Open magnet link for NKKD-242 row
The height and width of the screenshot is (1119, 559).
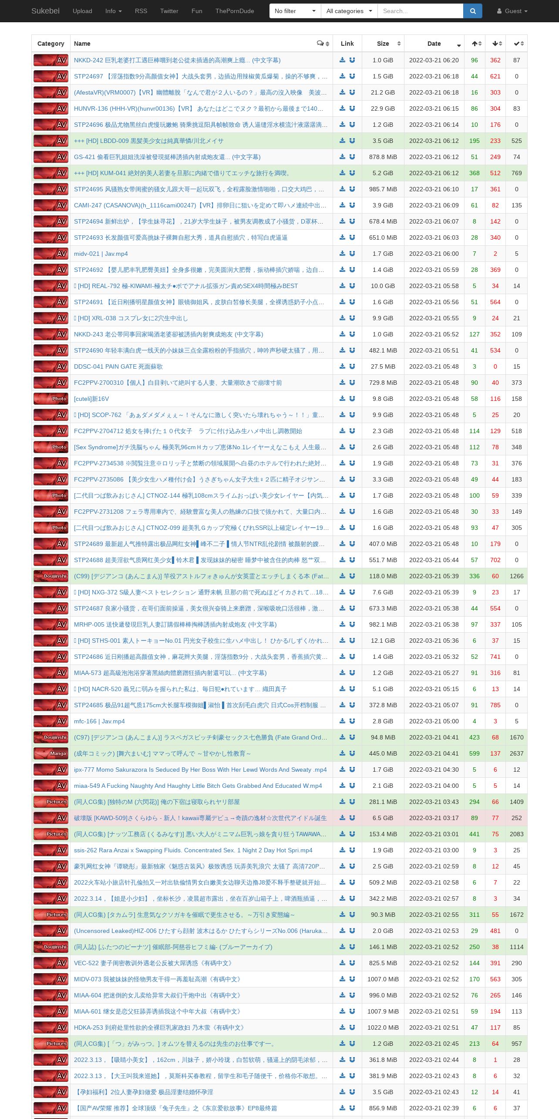[352, 60]
